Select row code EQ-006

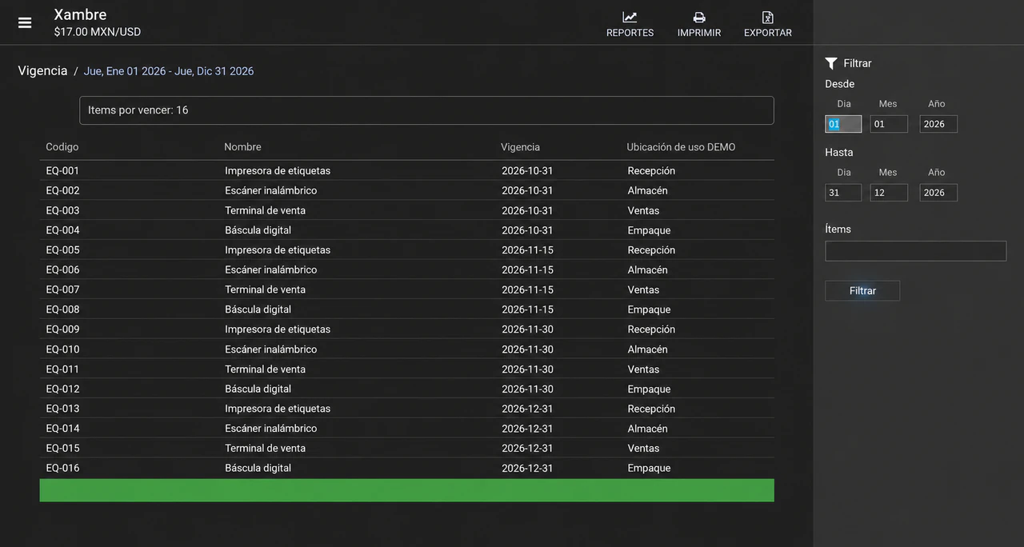click(62, 270)
